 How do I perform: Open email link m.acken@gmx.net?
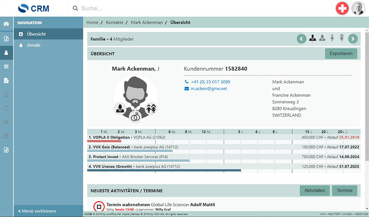[209, 89]
